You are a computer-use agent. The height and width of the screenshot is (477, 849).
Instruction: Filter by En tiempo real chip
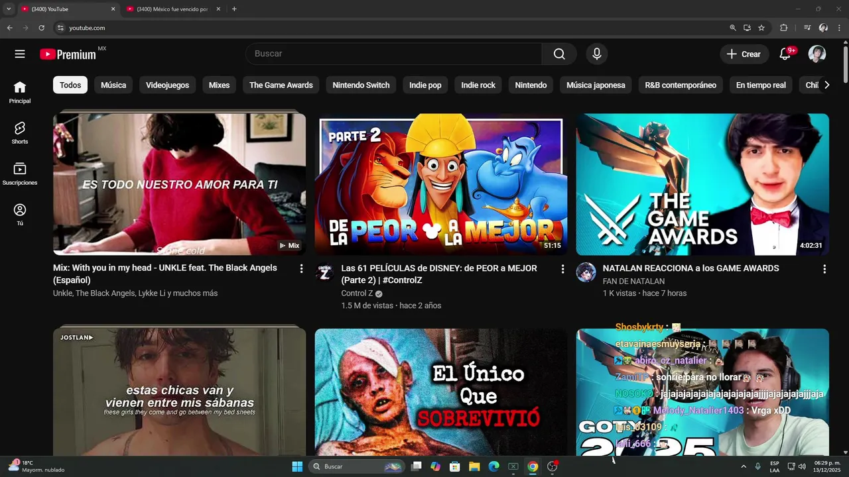[x=761, y=85]
